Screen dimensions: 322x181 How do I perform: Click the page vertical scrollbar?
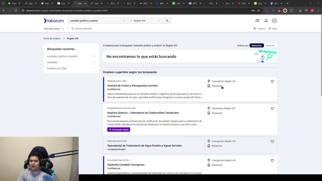321,55
